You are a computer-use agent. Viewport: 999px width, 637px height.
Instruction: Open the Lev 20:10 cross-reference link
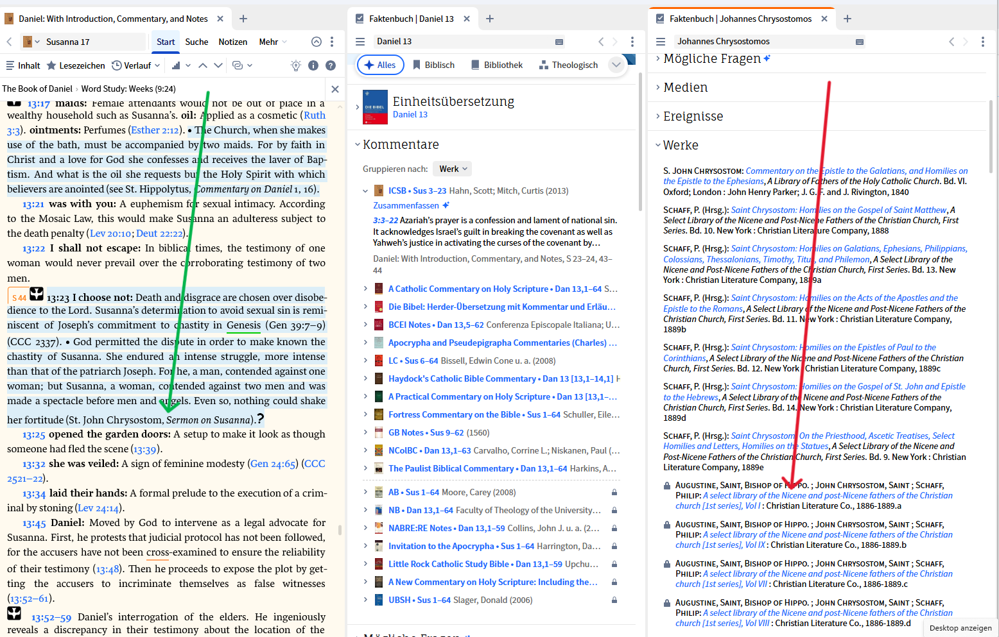(110, 233)
